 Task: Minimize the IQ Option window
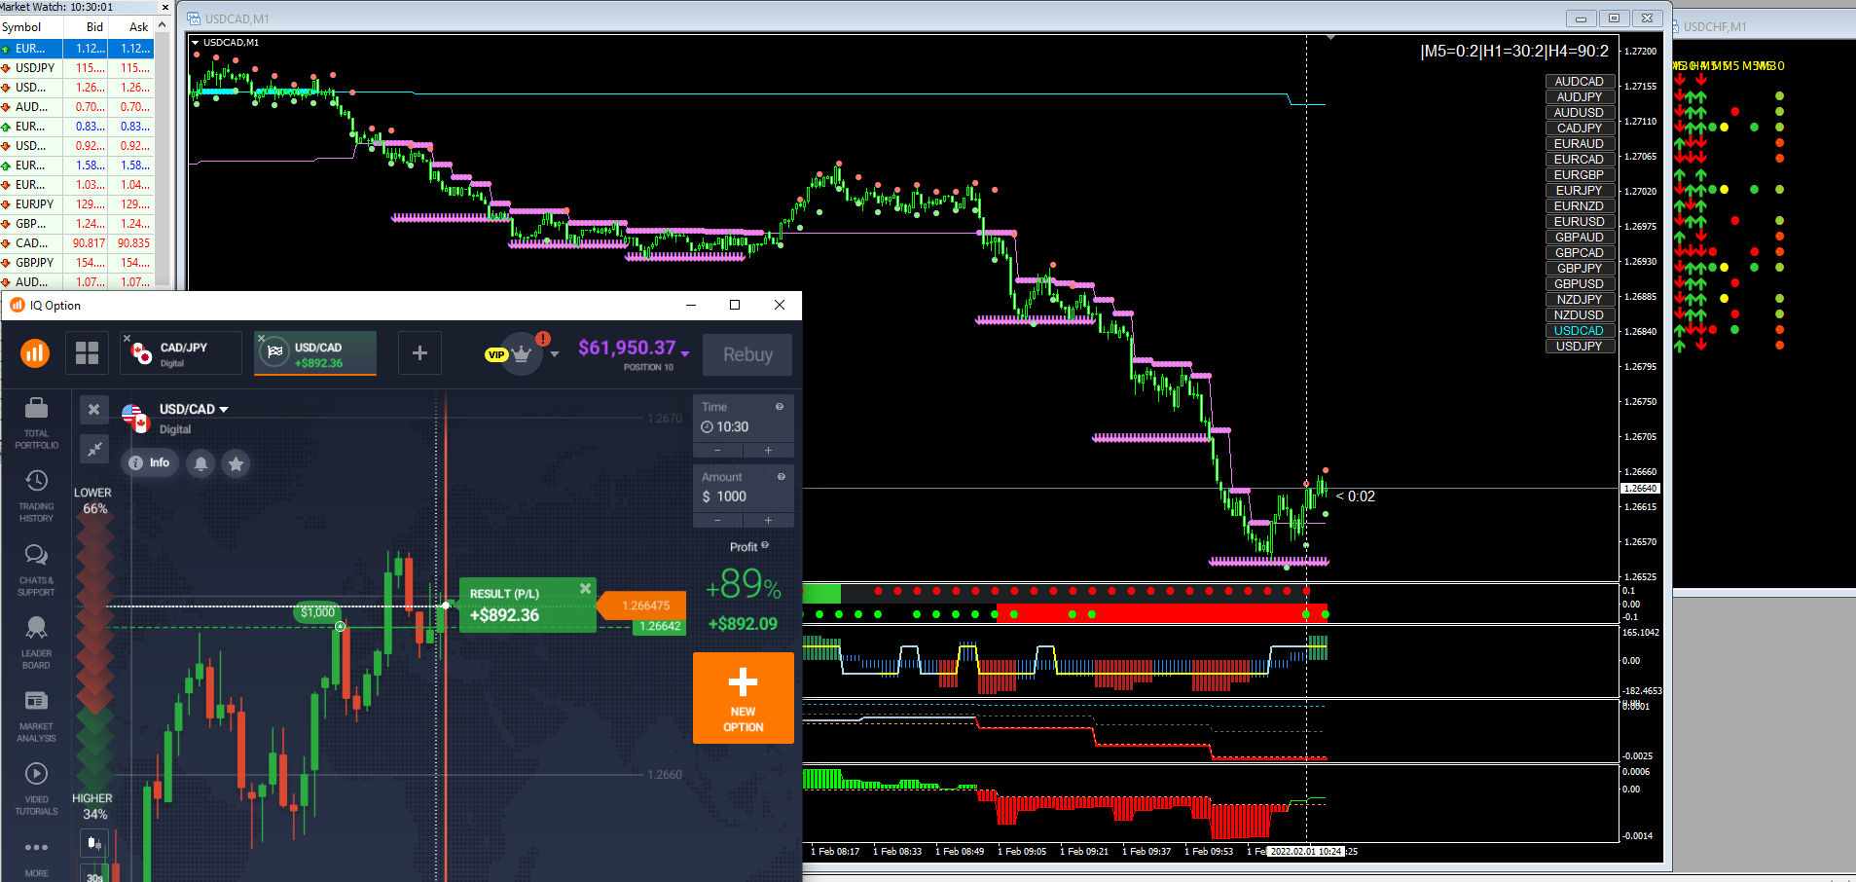[691, 305]
